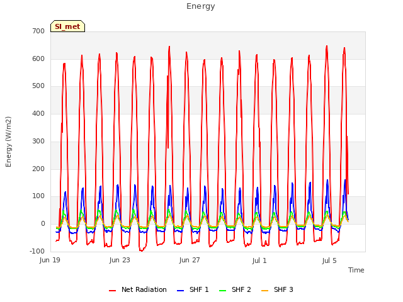This screenshot has width=403, height=302.
Task: Click the Jun 23 x-axis tick
Action: point(120,260)
